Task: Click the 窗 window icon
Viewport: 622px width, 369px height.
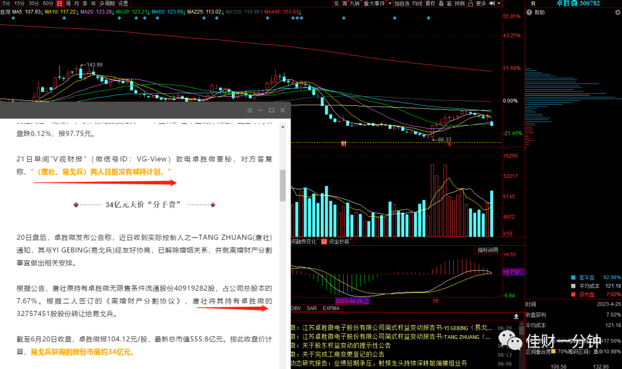Action: coord(449,3)
